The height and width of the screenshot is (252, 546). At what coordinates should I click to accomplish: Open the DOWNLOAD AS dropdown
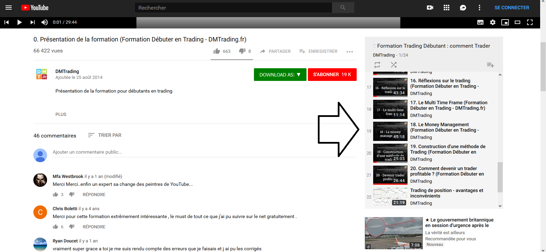point(280,75)
